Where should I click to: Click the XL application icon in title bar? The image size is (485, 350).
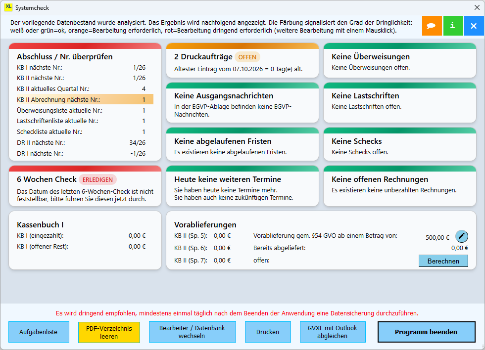click(x=8, y=7)
